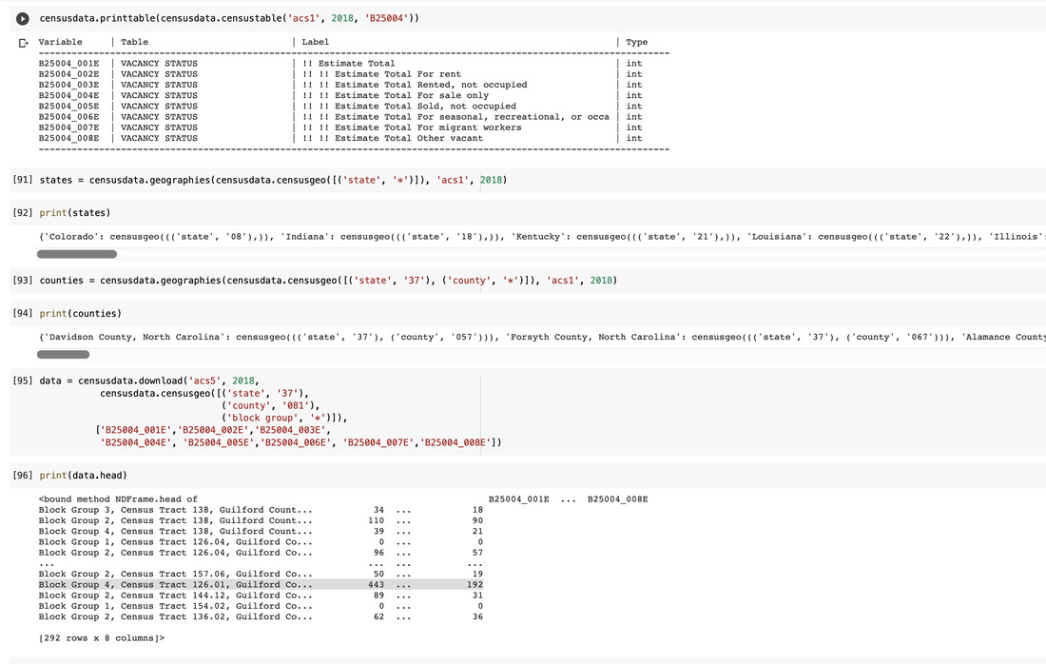Image resolution: width=1046 pixels, height=664 pixels.
Task: Click the execution count [91] label
Action: click(23, 180)
